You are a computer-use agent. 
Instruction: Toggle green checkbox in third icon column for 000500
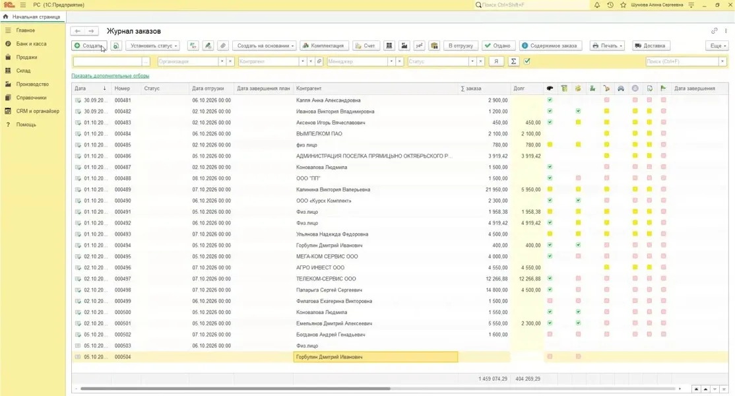tap(578, 312)
